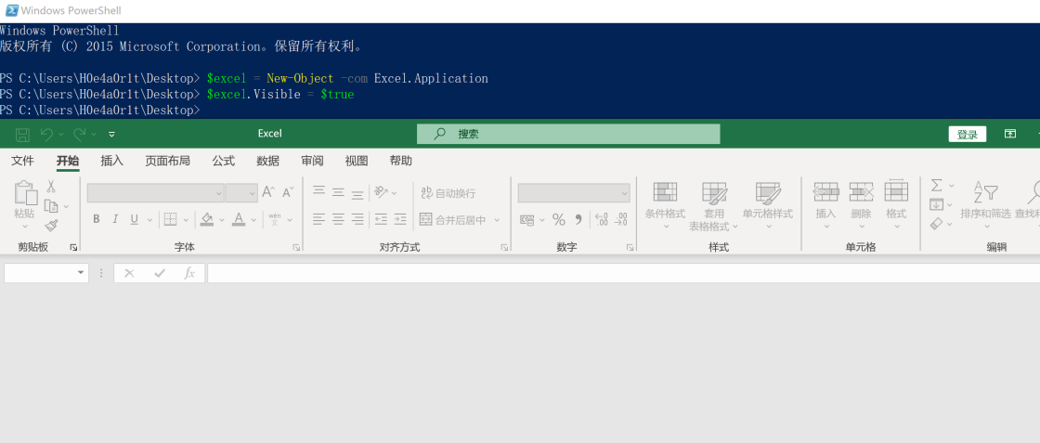Click the Copy icon

pyautogui.click(x=50, y=206)
